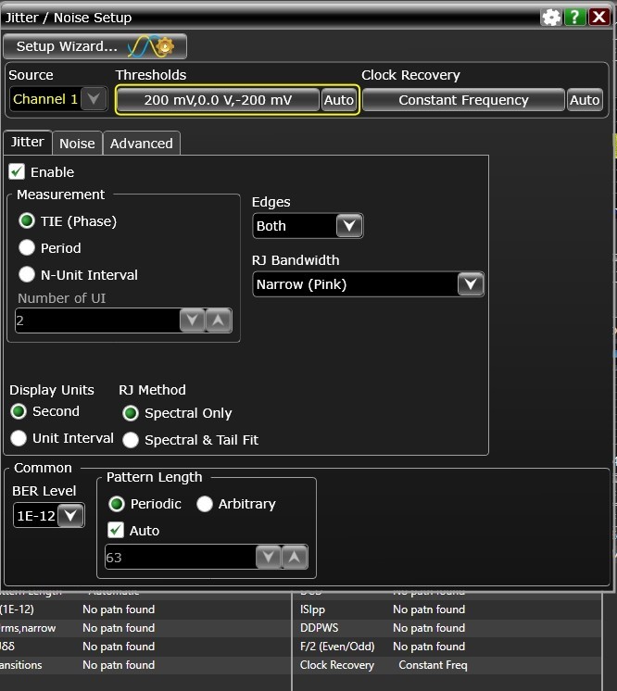Image resolution: width=617 pixels, height=691 pixels.
Task: Open the green help question icon
Action: click(x=574, y=18)
